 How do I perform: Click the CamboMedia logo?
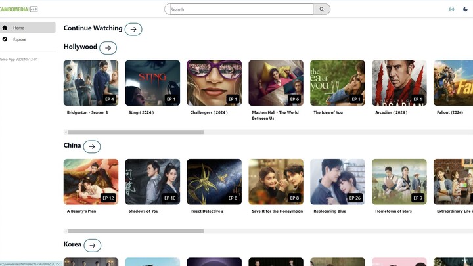(x=18, y=9)
